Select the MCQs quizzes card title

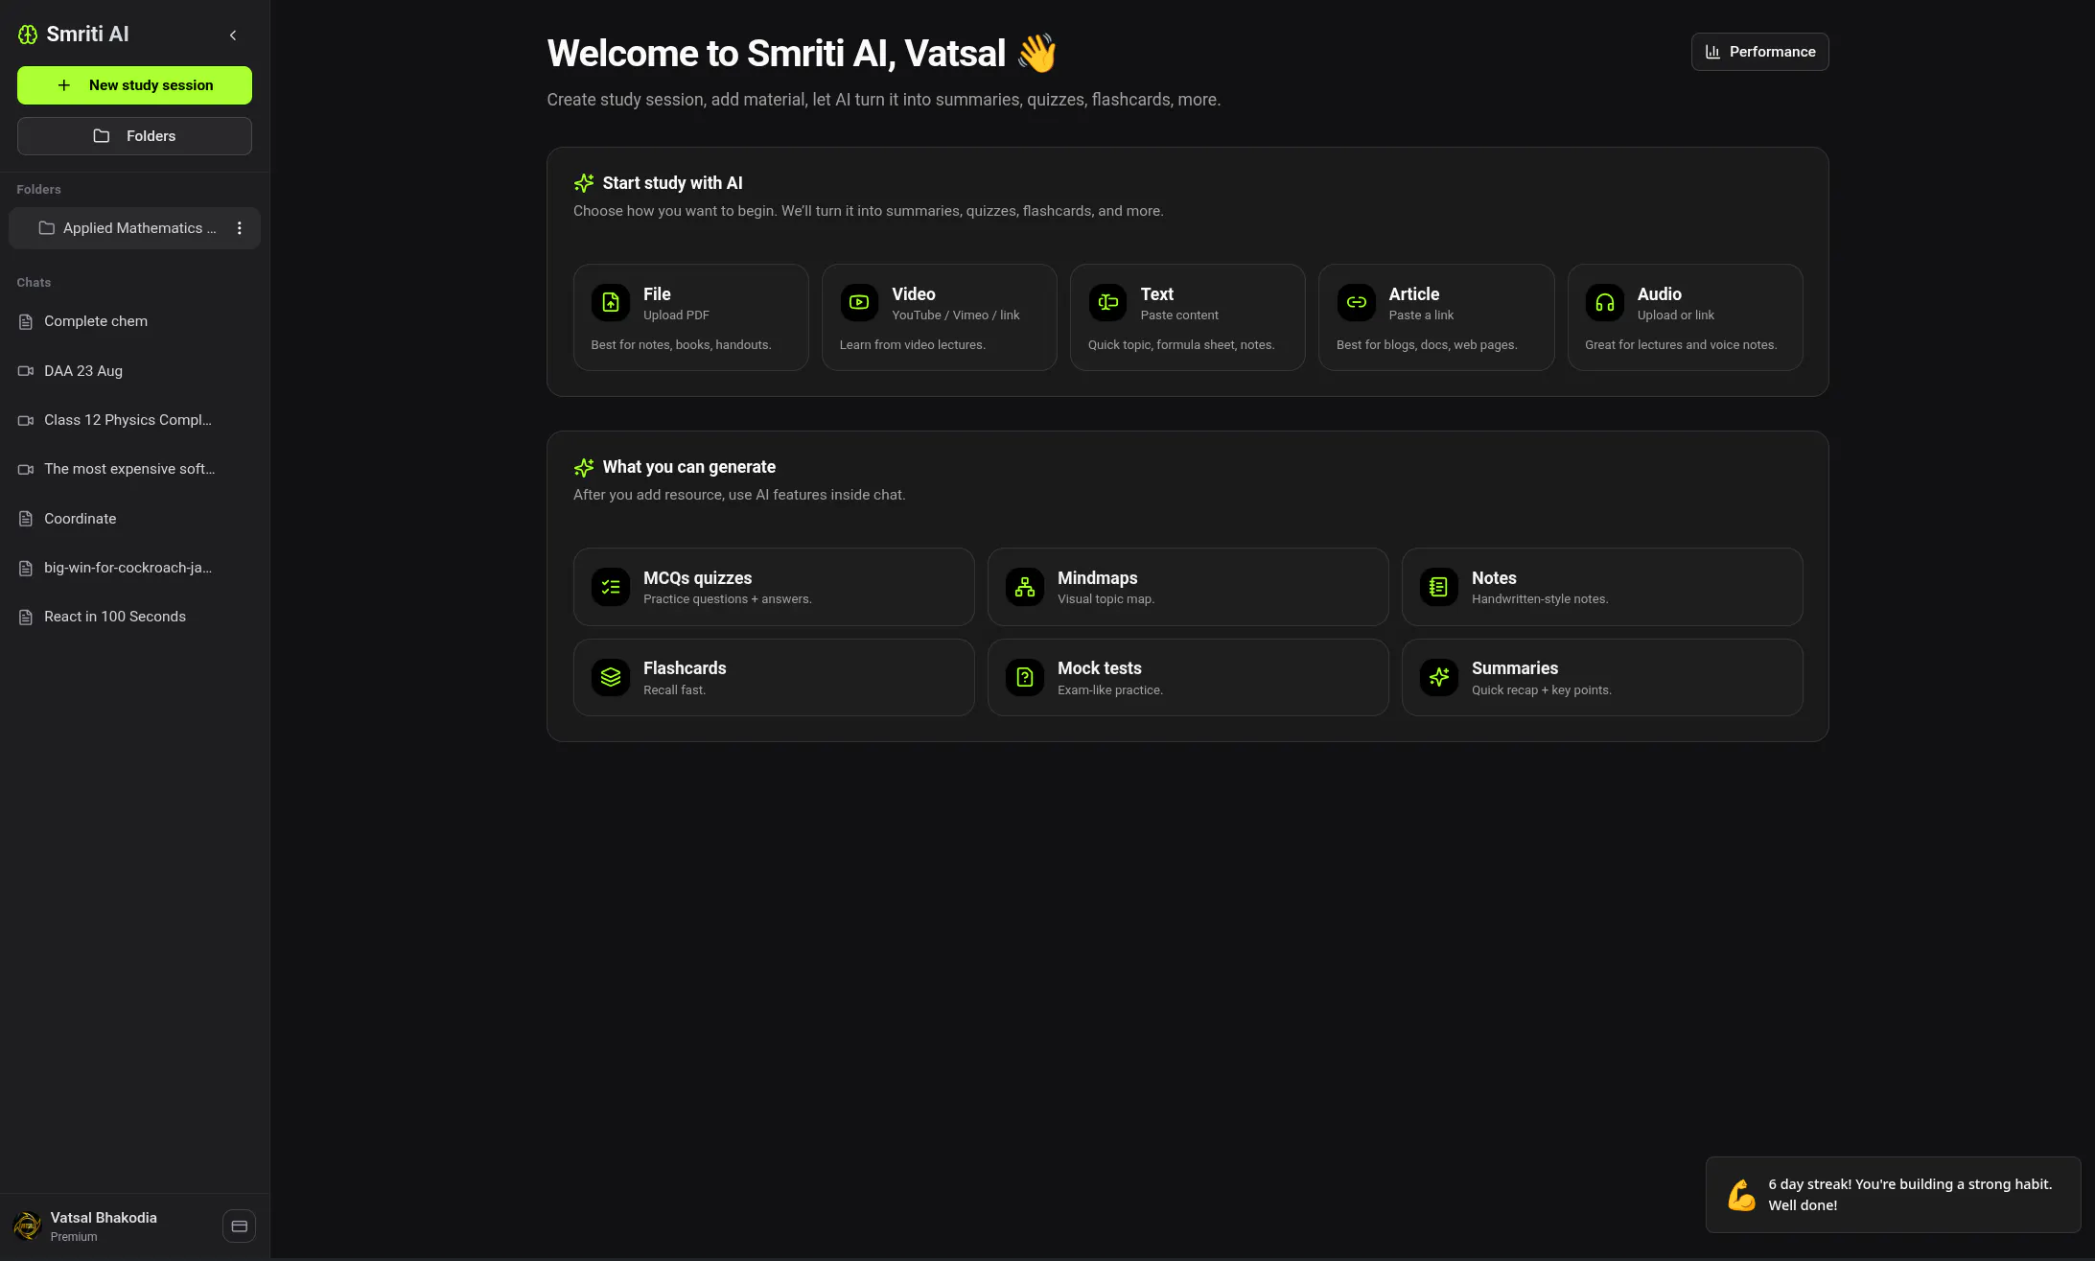[697, 578]
